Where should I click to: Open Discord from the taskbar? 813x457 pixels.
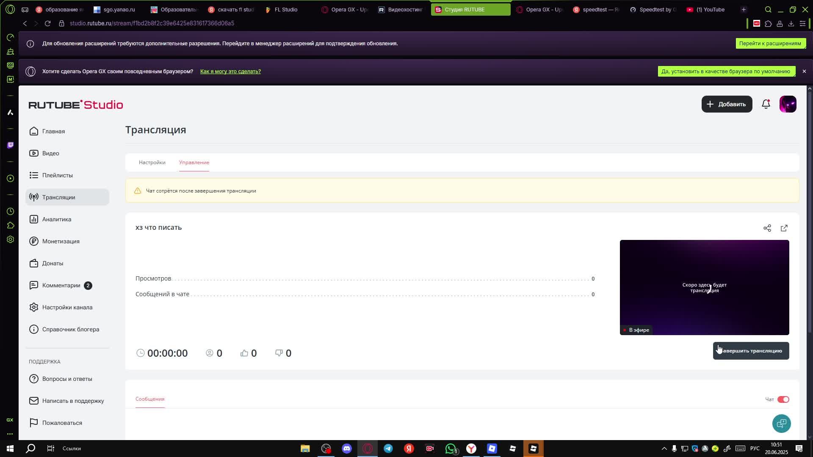pyautogui.click(x=347, y=449)
